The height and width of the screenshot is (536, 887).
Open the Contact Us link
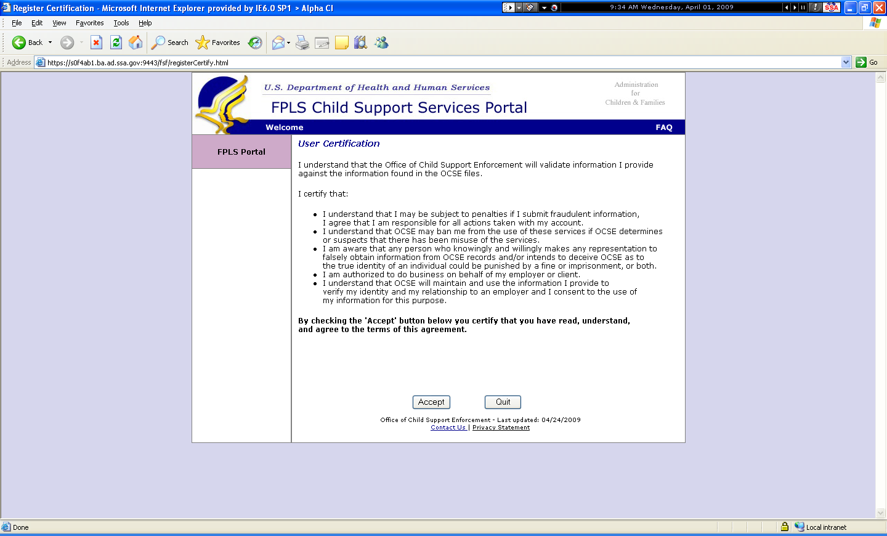coord(448,428)
